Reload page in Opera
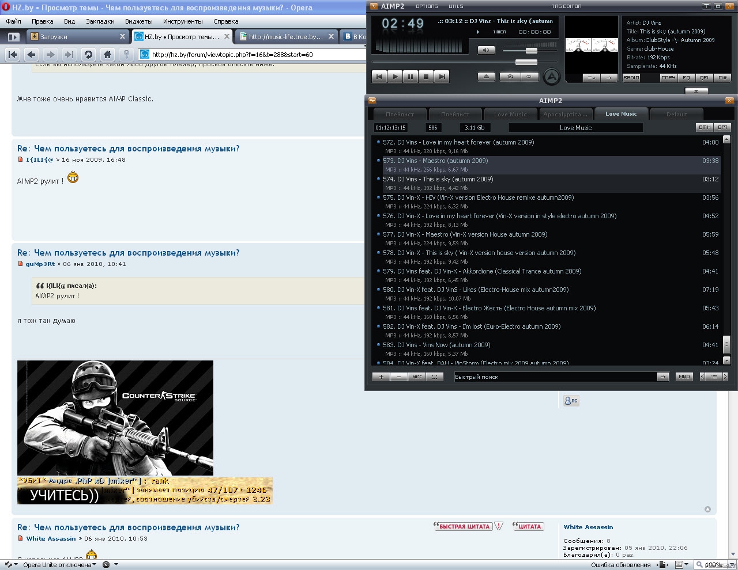 (x=88, y=55)
